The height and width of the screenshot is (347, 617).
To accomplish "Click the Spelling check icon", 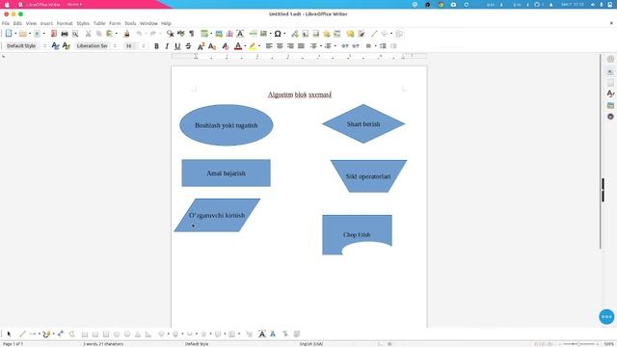I will pos(180,34).
